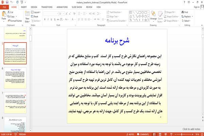
Task: Switch to the DESIGN tab
Action: (34, 7)
